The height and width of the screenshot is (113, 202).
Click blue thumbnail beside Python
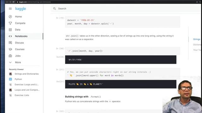click(x=10, y=79)
